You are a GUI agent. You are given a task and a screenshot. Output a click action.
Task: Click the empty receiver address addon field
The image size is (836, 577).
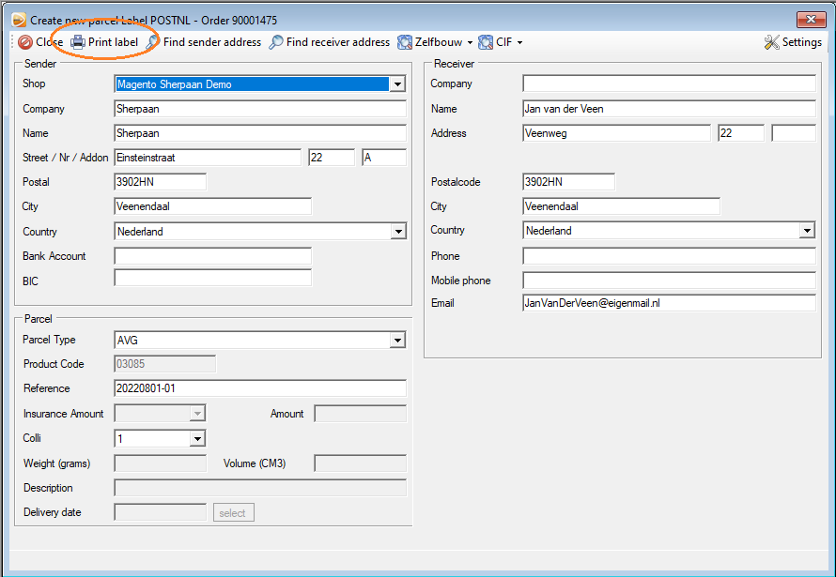click(x=794, y=133)
